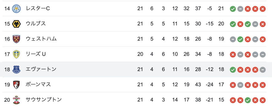Image resolution: width=272 pixels, height=108 pixels.
Task: Click the Leicester City club crest
Action: [16, 9]
